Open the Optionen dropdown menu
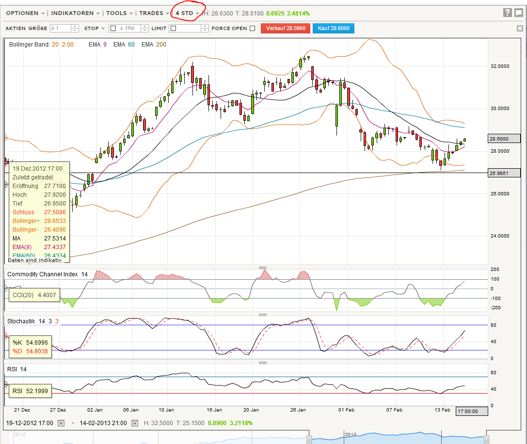 click(25, 13)
